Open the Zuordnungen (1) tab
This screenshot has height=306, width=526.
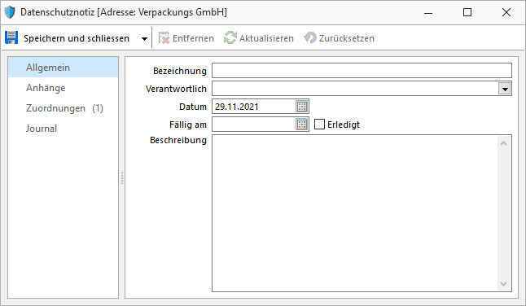63,108
